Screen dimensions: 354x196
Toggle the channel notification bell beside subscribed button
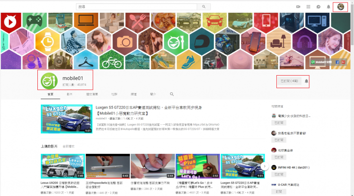[x=306, y=81]
